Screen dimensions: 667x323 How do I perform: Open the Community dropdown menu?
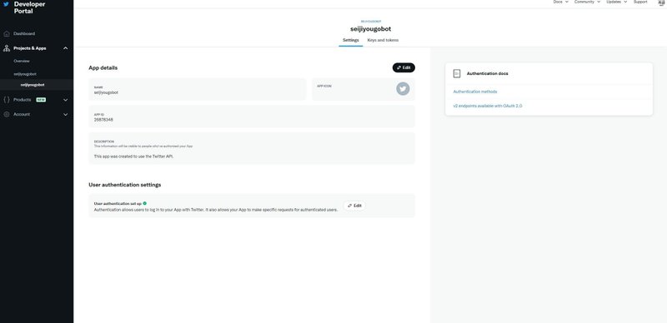point(587,2)
